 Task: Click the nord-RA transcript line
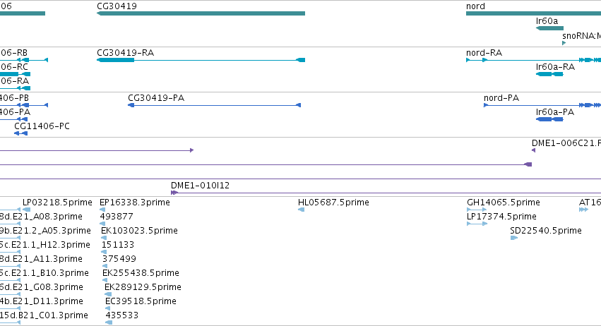coord(533,60)
